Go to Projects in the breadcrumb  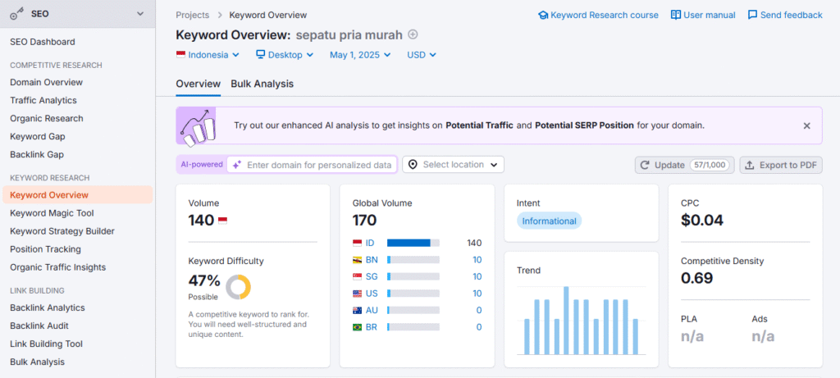(192, 15)
